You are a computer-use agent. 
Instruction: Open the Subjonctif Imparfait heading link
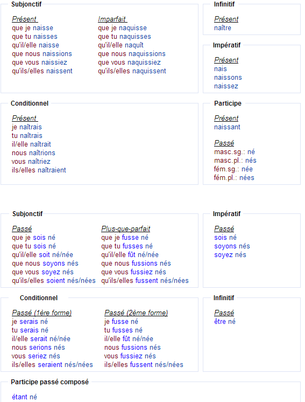point(112,19)
